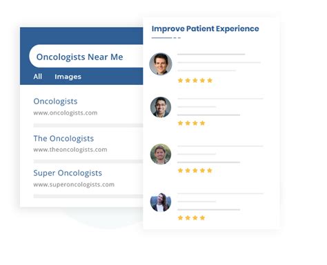Visit www.theoncologists.com URL
This screenshot has width=327, height=265.
(70, 150)
